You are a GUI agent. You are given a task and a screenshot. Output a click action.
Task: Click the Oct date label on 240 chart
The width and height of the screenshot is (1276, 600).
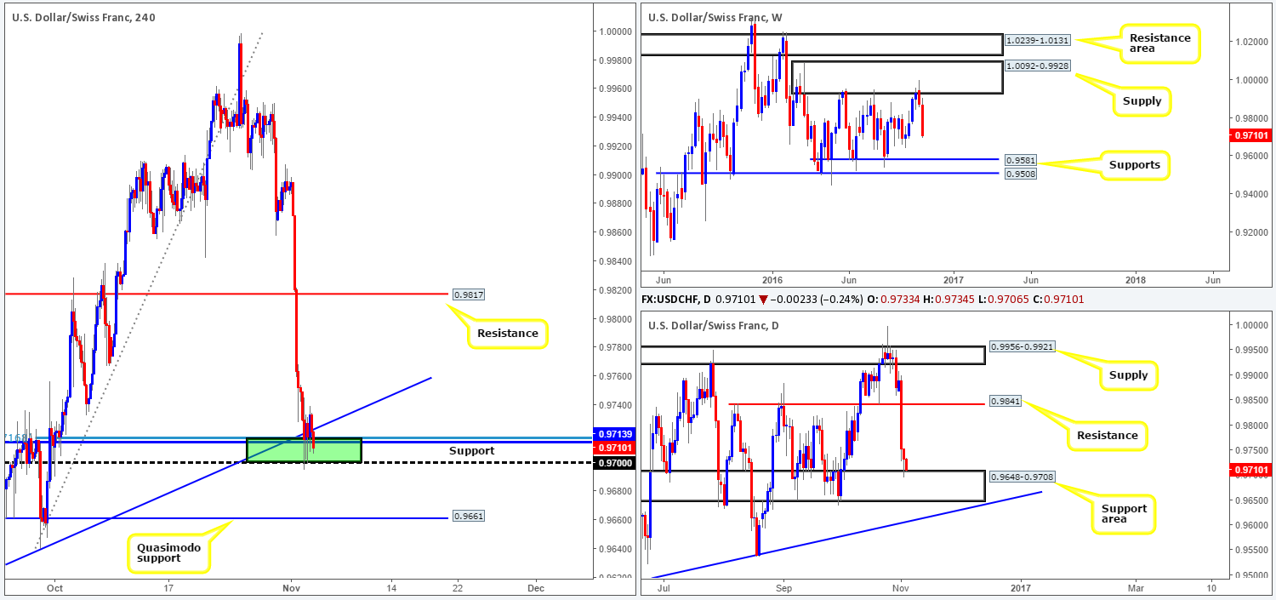[x=55, y=588]
